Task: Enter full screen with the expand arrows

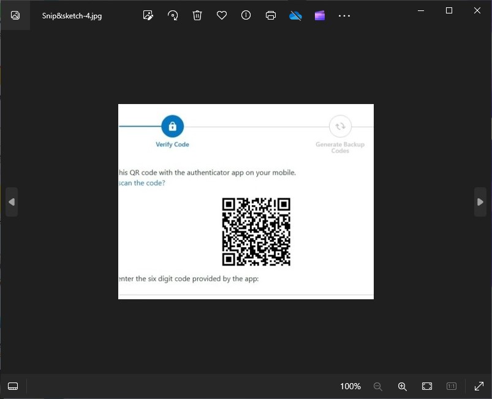Action: click(x=479, y=386)
